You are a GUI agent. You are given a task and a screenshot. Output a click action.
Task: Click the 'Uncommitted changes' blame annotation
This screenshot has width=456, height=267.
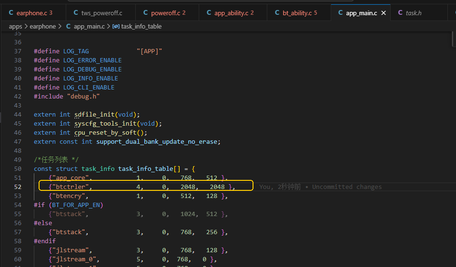tap(347, 187)
